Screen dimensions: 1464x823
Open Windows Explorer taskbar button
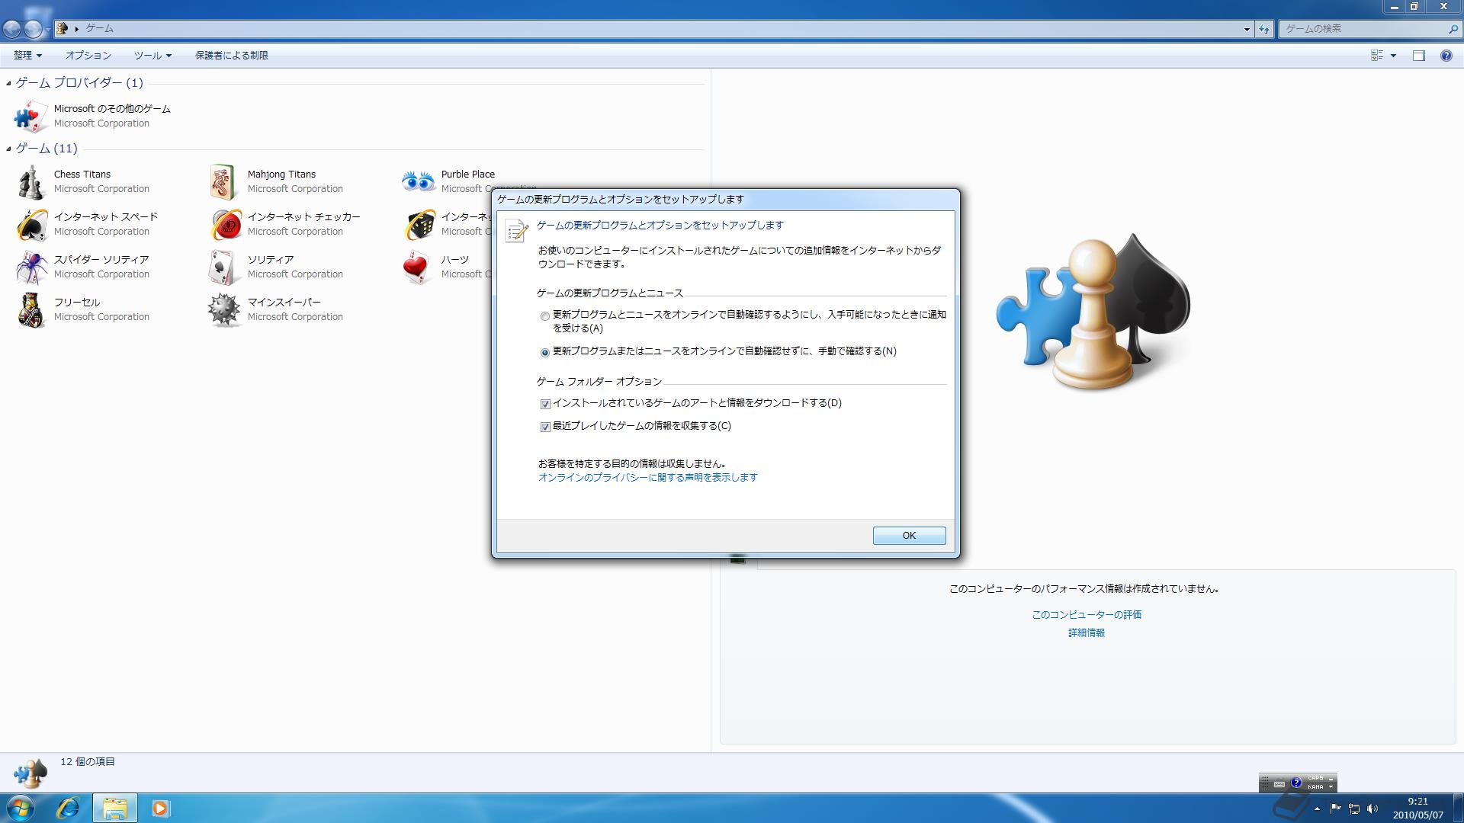click(x=114, y=808)
